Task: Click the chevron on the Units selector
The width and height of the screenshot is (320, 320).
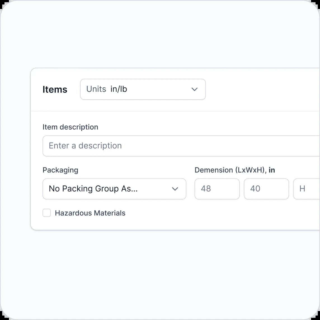Action: 194,89
